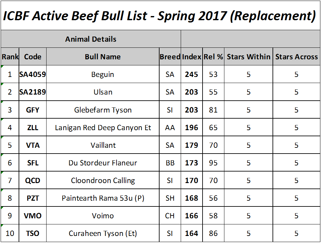Image resolution: width=321 pixels, height=243 pixels.
Task: Select the Code column header
Action: point(32,57)
